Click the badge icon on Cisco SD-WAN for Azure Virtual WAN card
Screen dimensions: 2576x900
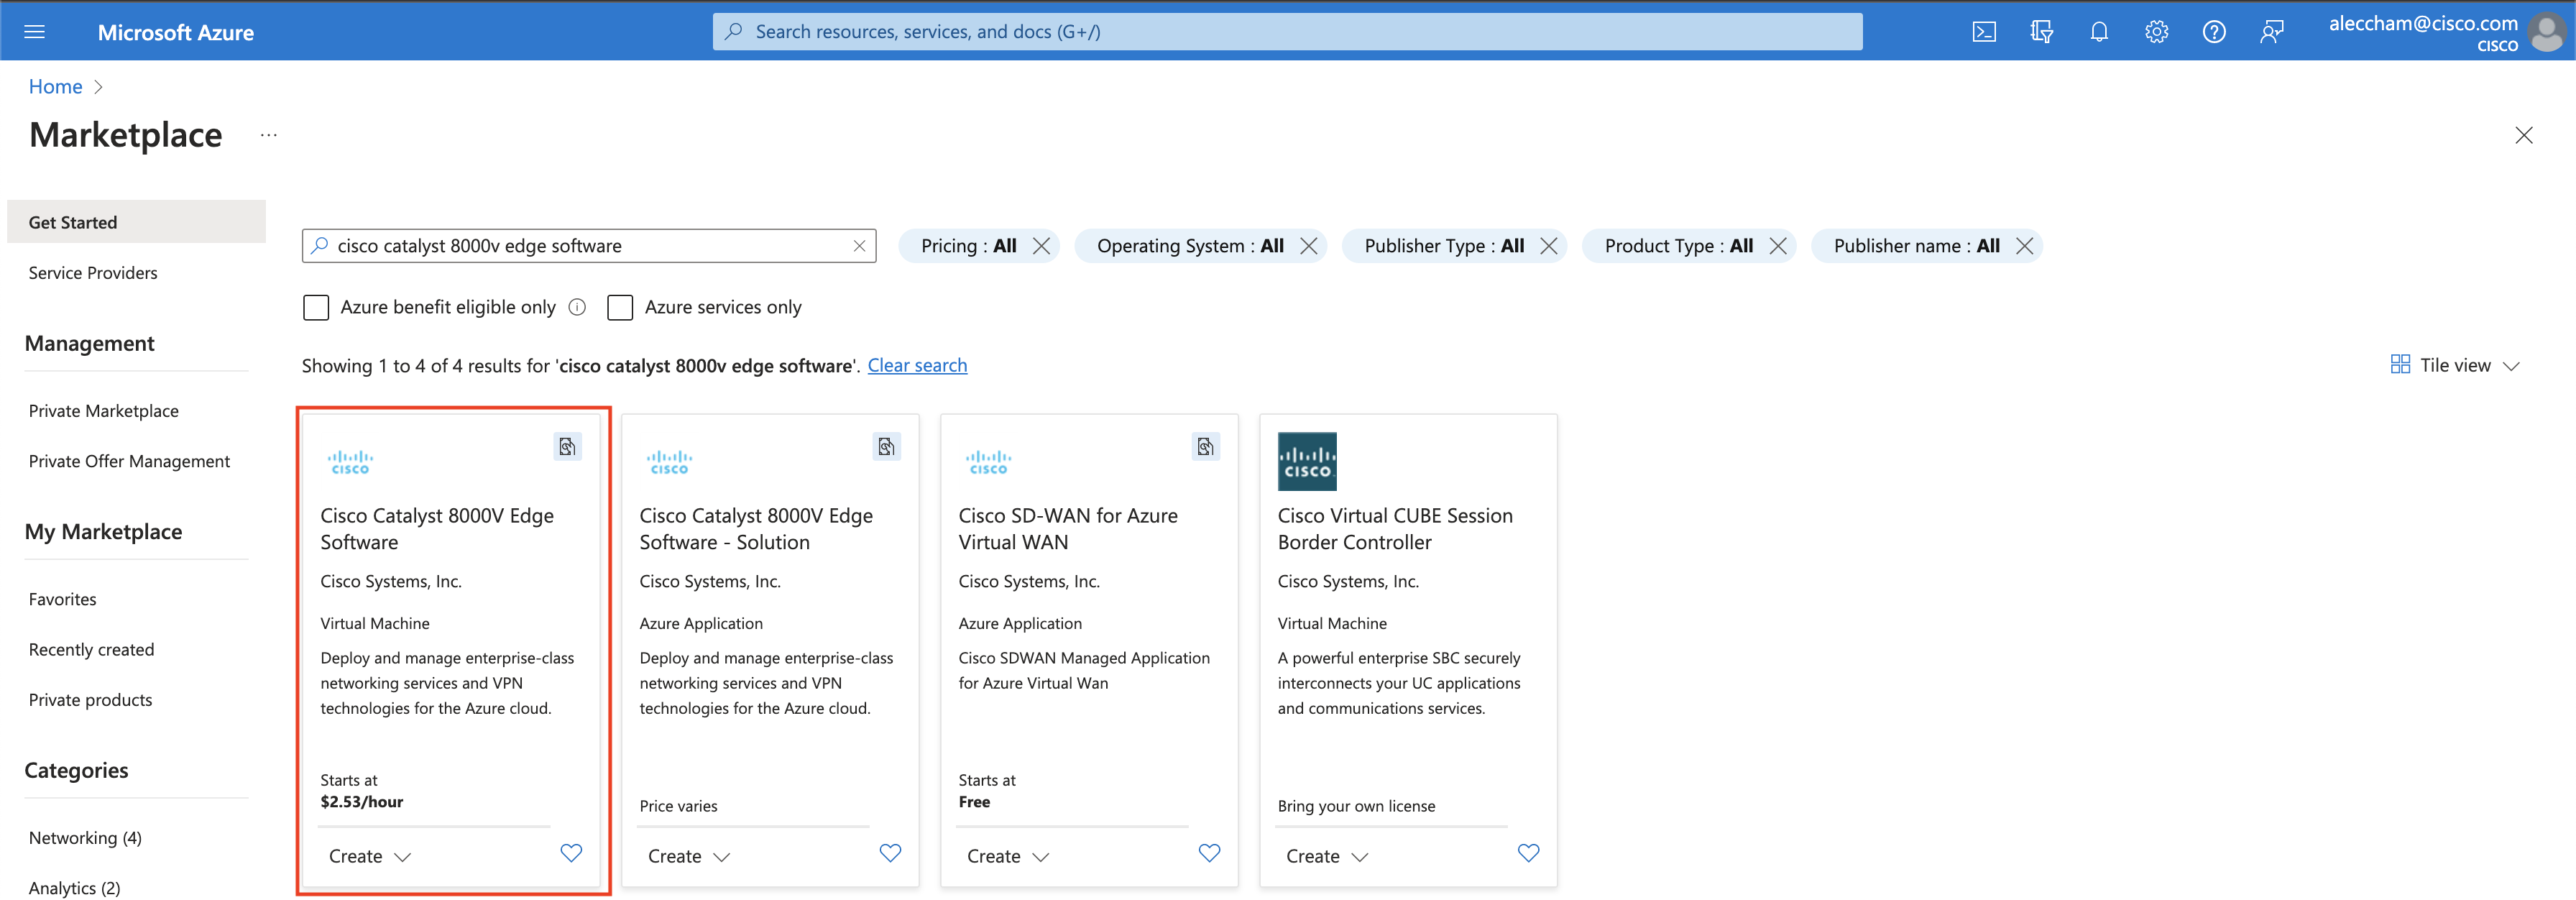click(1205, 446)
